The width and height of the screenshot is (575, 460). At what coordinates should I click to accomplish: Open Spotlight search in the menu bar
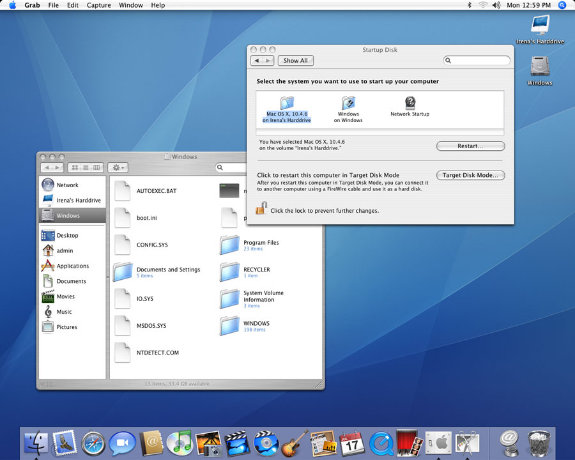(x=562, y=5)
